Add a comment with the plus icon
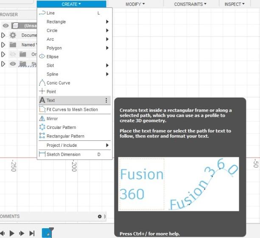Screen dimensions: 260x238 (100, 216)
